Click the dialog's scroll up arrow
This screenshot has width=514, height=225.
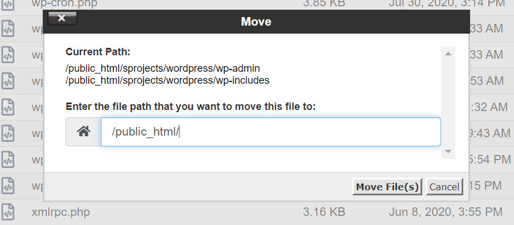[x=448, y=54]
